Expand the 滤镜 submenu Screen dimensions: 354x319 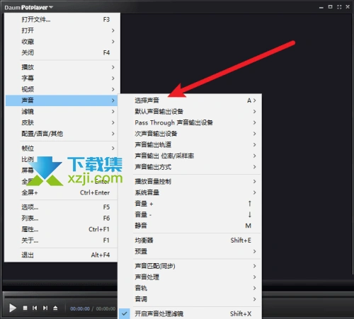coord(62,111)
